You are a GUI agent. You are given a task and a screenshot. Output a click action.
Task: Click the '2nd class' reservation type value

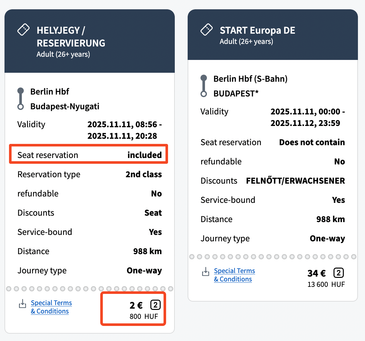point(143,174)
